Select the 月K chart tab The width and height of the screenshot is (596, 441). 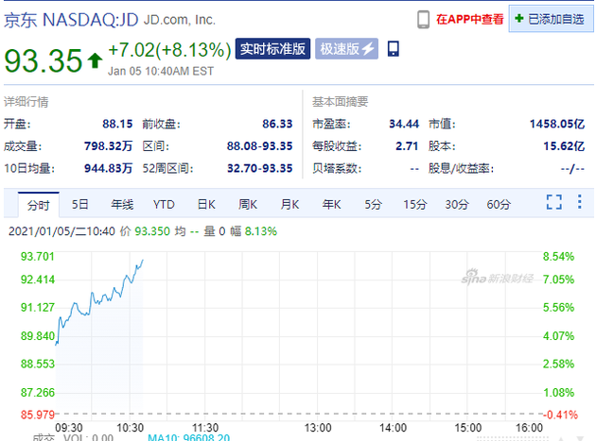tap(289, 205)
